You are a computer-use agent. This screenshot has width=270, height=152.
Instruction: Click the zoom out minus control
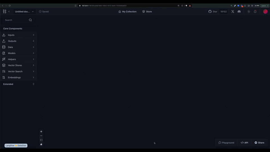41,136
